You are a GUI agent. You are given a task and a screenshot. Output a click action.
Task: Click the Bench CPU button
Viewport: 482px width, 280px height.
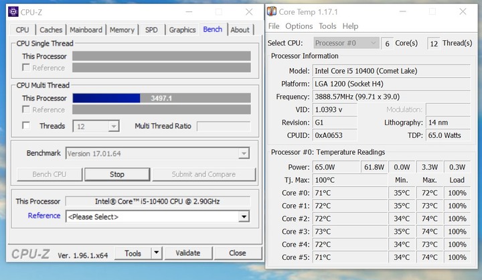[50, 174]
